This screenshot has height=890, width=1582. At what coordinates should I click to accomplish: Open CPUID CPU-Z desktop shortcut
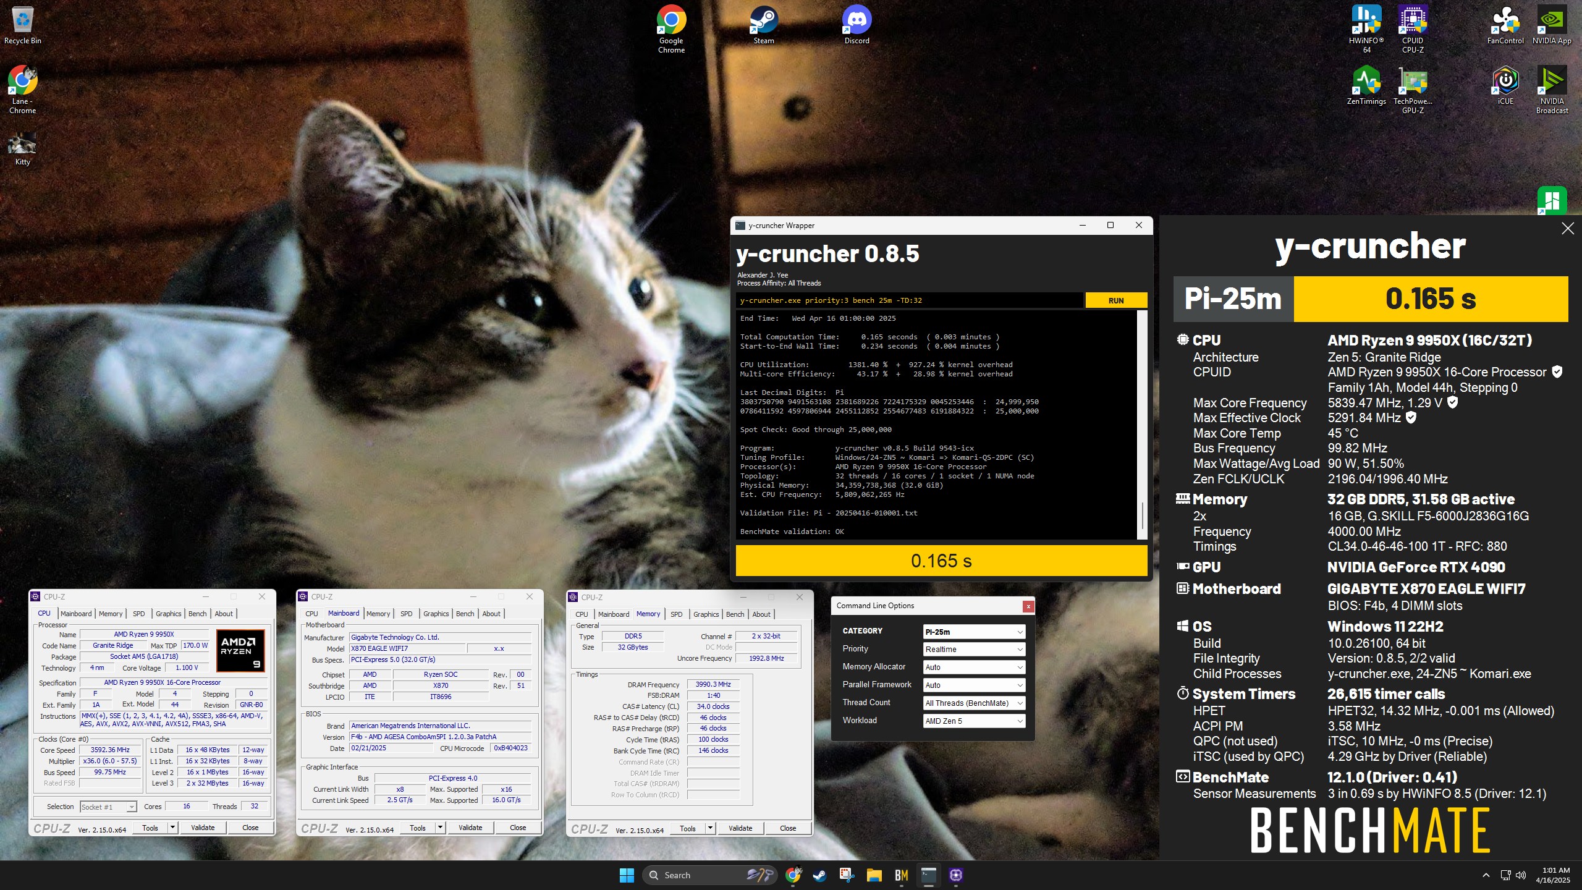(1413, 29)
